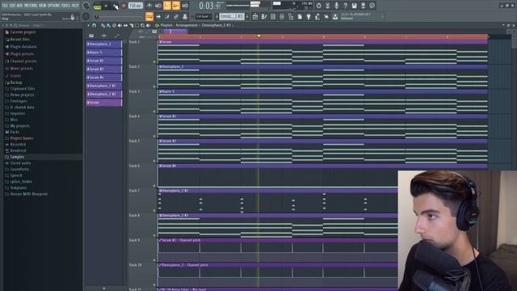This screenshot has height=291, width=517.
Task: Toggle the highlighted countdown before recording button
Action: [167, 6]
